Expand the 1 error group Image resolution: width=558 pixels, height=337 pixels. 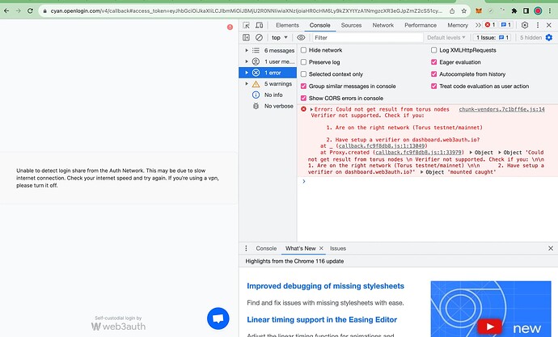click(247, 73)
